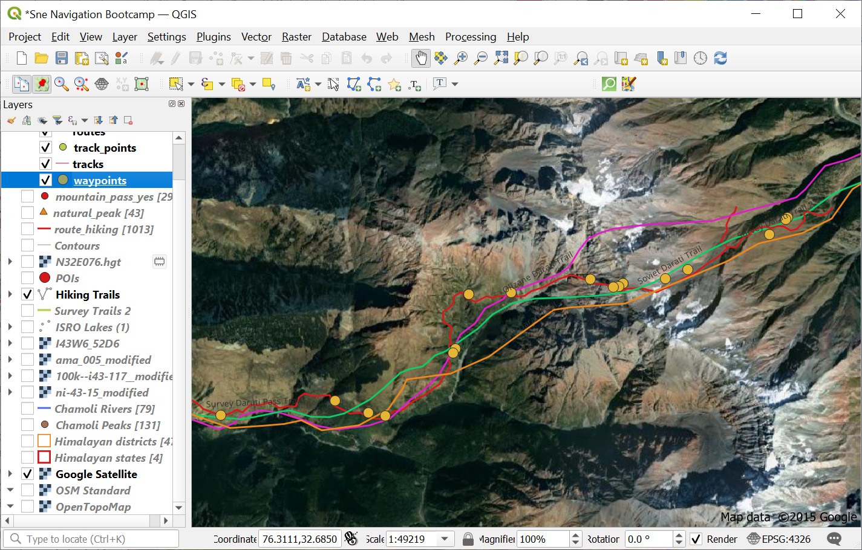The image size is (862, 550).
Task: Uncheck the track_points layer checkbox
Action: (x=45, y=147)
